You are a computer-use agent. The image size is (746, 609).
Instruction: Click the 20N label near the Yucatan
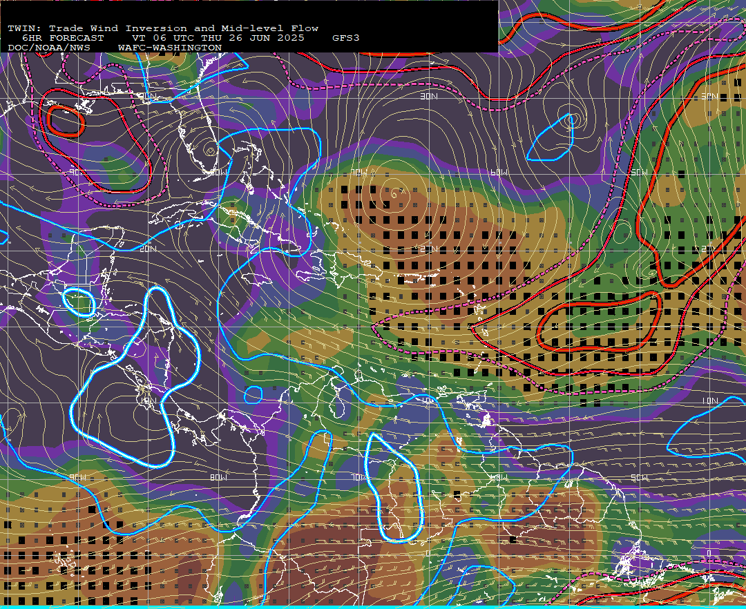pos(148,249)
